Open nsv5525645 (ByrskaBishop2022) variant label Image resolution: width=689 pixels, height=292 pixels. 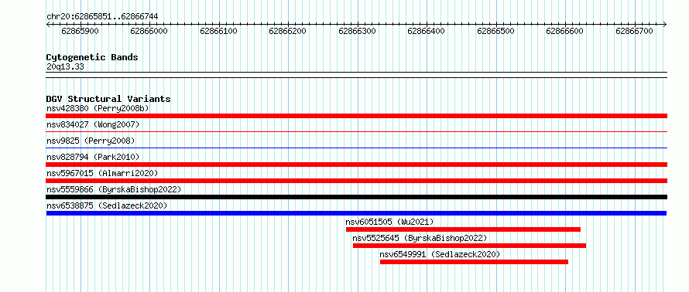[420, 238]
